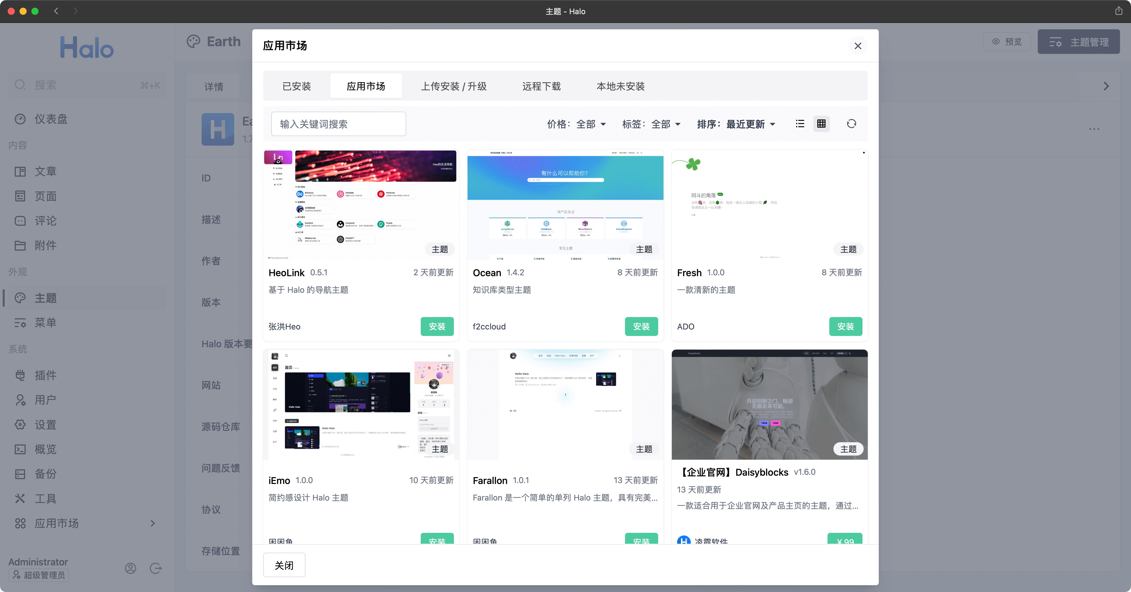Open the 插件 plugins section
The width and height of the screenshot is (1131, 592).
point(46,375)
